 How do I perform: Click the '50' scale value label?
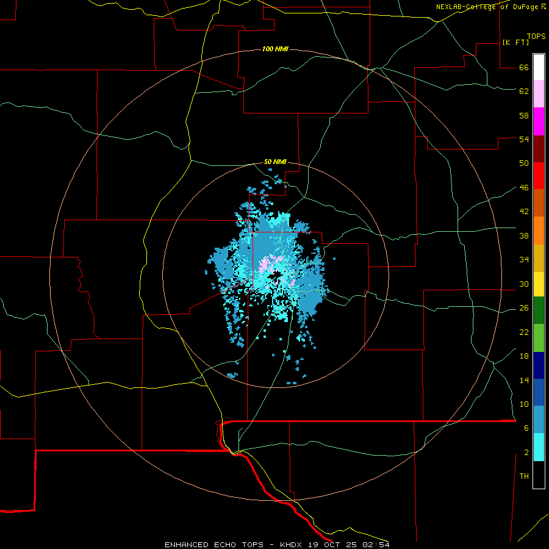(524, 163)
